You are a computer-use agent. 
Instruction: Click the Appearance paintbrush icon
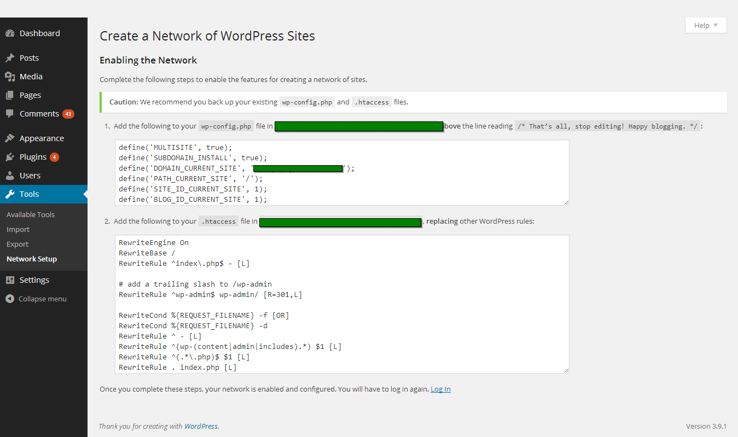[x=10, y=138]
